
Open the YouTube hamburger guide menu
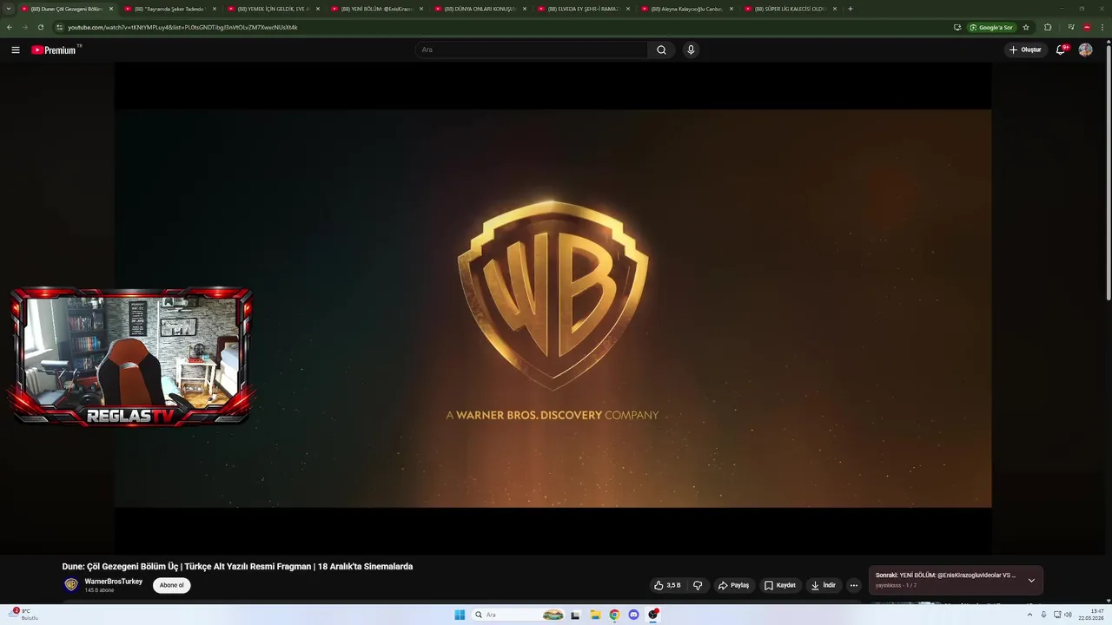16,49
